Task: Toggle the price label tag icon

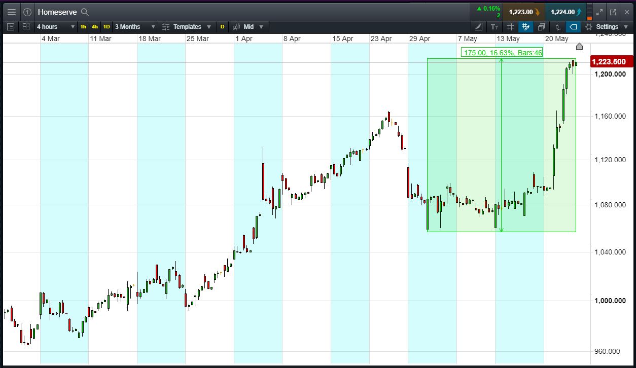Action: [573, 27]
